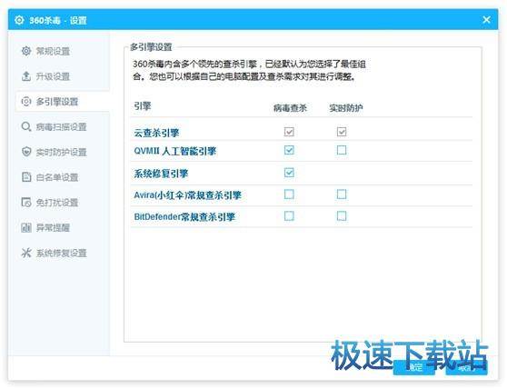Click the 多引擎设置 sidebar icon
The height and width of the screenshot is (389, 507).
pos(26,102)
